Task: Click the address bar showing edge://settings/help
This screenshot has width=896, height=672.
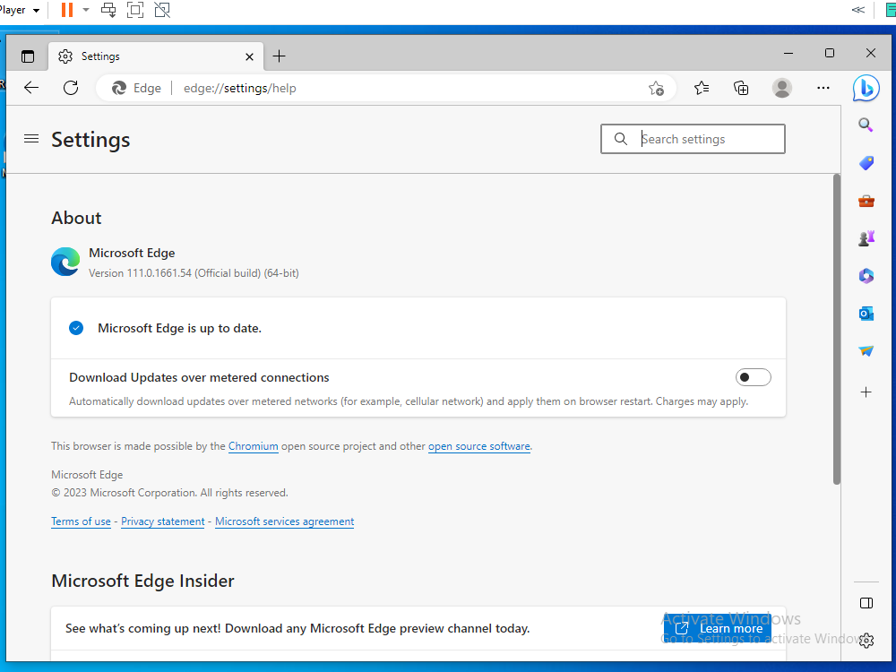Action: [386, 88]
